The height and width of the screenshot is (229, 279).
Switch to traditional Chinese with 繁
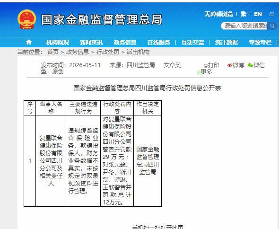[244, 14]
